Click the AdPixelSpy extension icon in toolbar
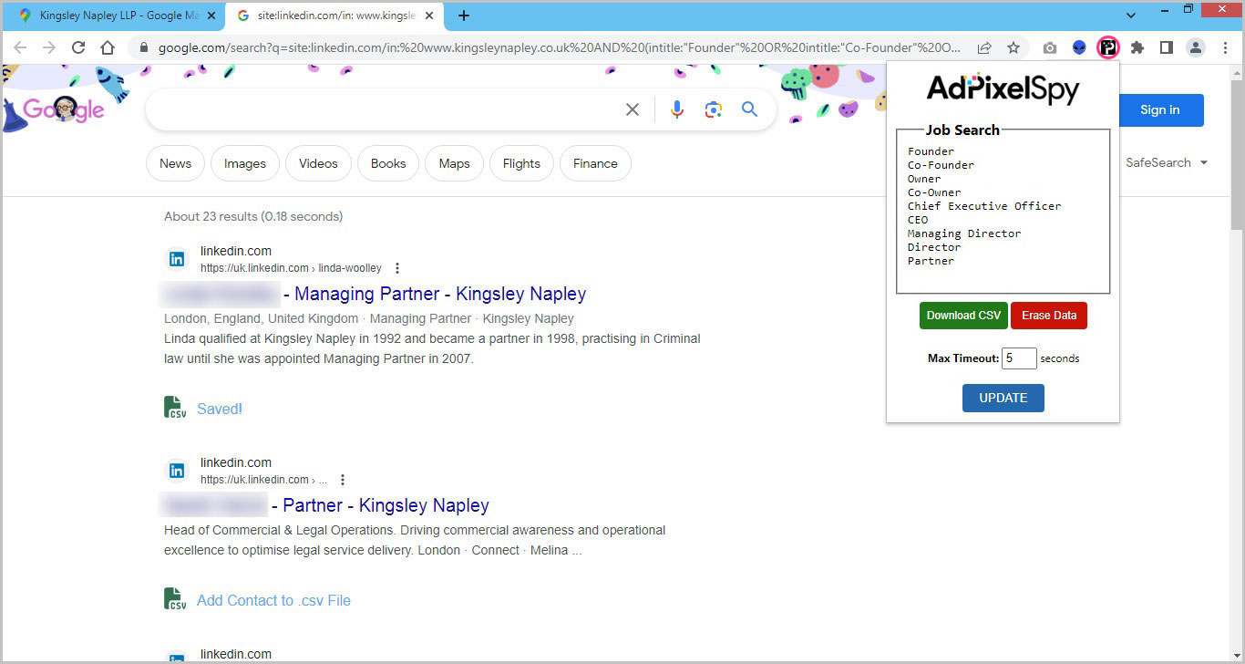The image size is (1245, 664). coord(1107,48)
